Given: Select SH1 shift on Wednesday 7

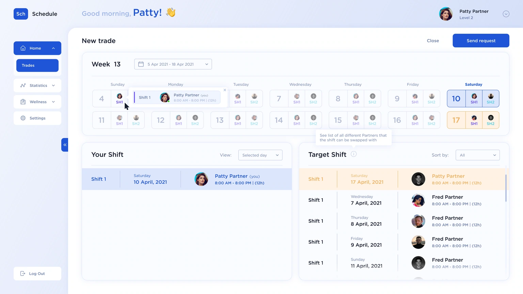Looking at the screenshot, I should pos(297,99).
